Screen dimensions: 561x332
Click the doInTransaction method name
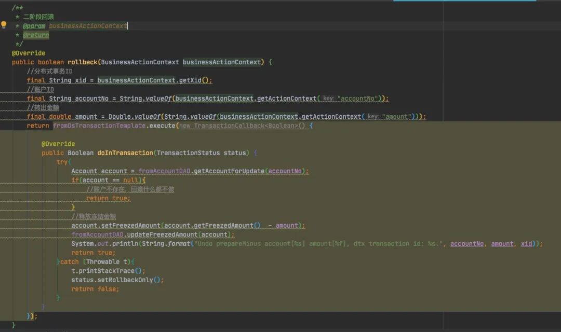125,153
